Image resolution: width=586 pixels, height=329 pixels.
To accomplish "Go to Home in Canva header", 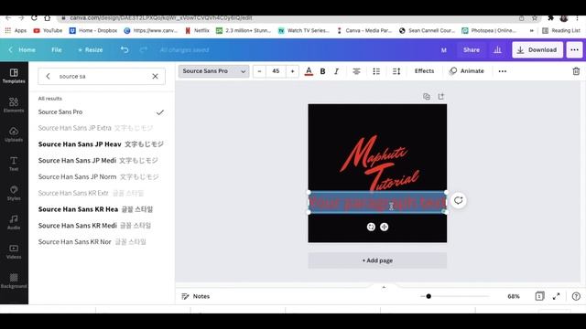I will coord(22,49).
